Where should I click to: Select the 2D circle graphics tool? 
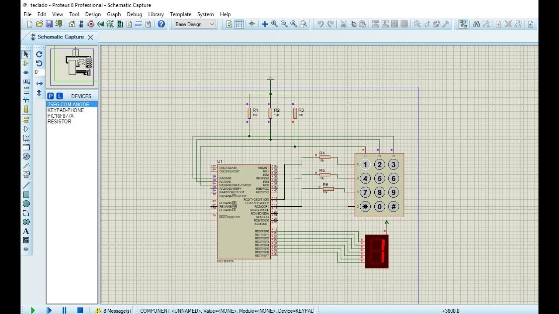tap(26, 204)
